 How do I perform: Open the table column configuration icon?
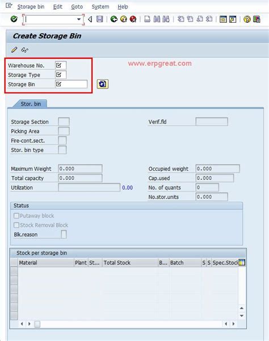pyautogui.click(x=242, y=263)
